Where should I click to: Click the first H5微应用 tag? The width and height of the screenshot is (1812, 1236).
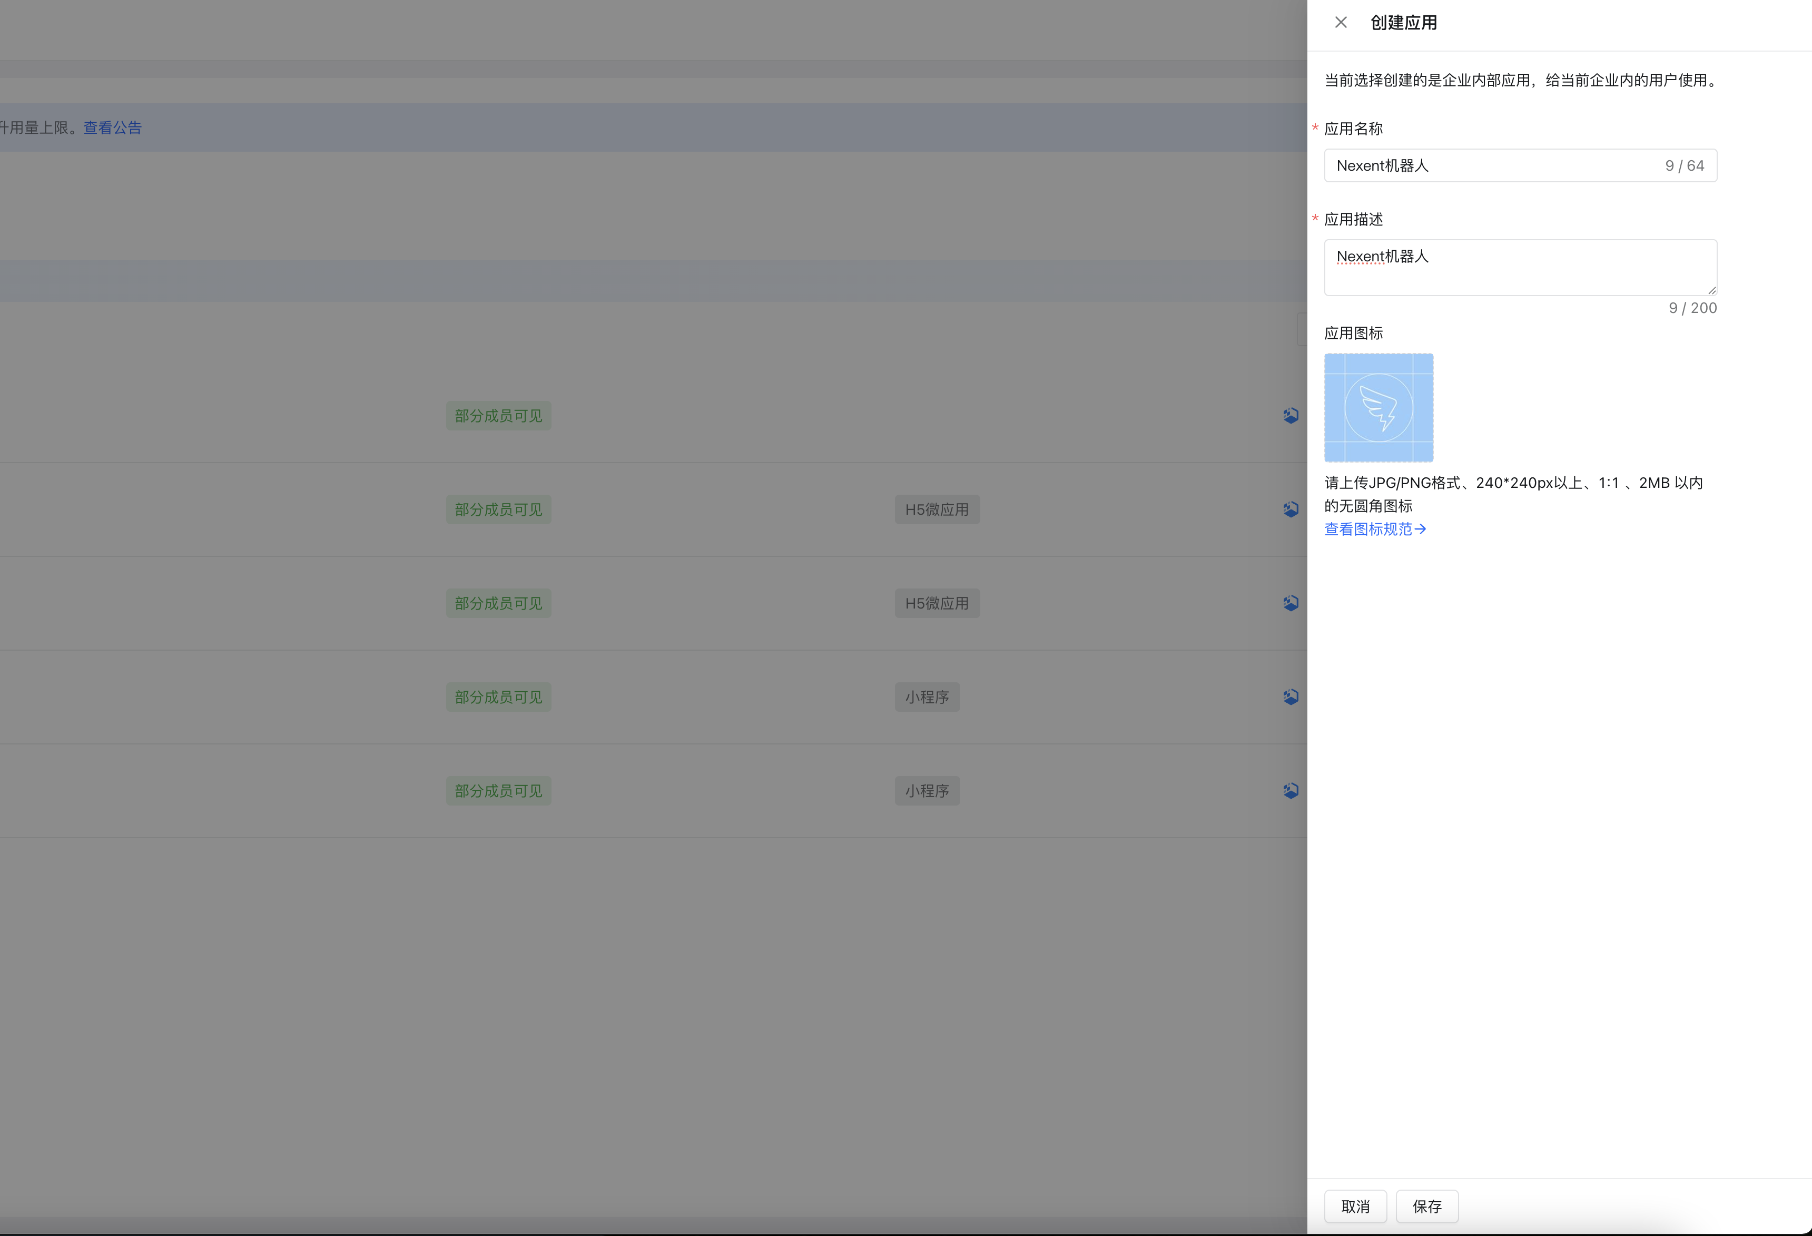937,509
